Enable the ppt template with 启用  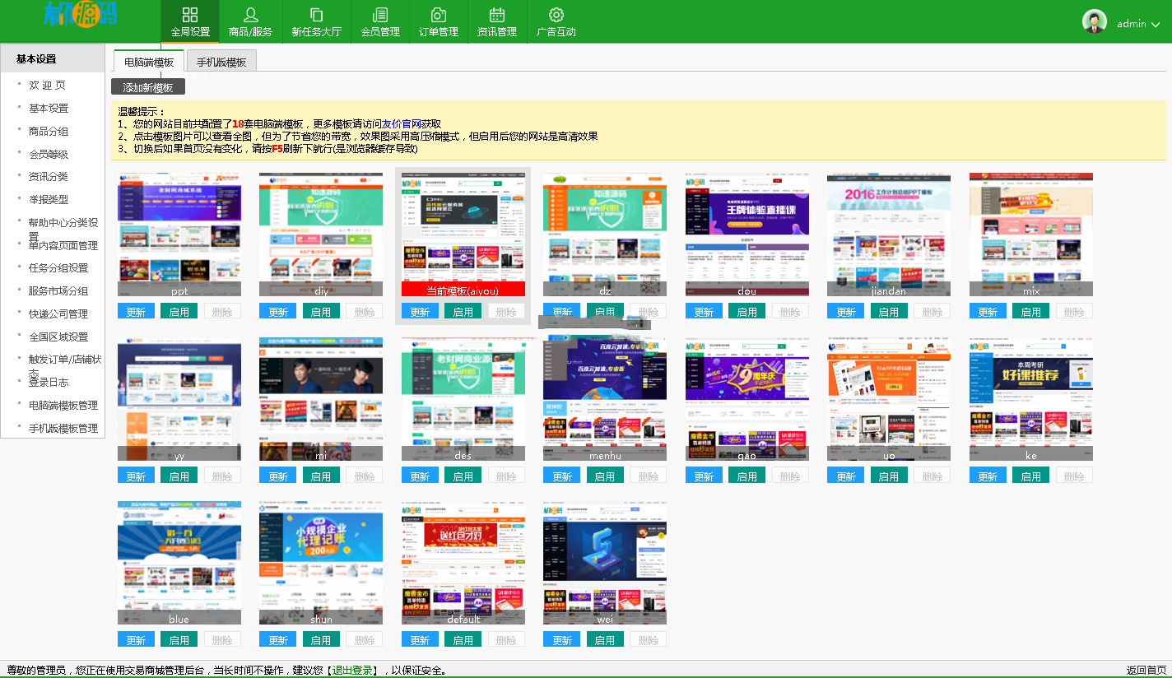tap(179, 312)
